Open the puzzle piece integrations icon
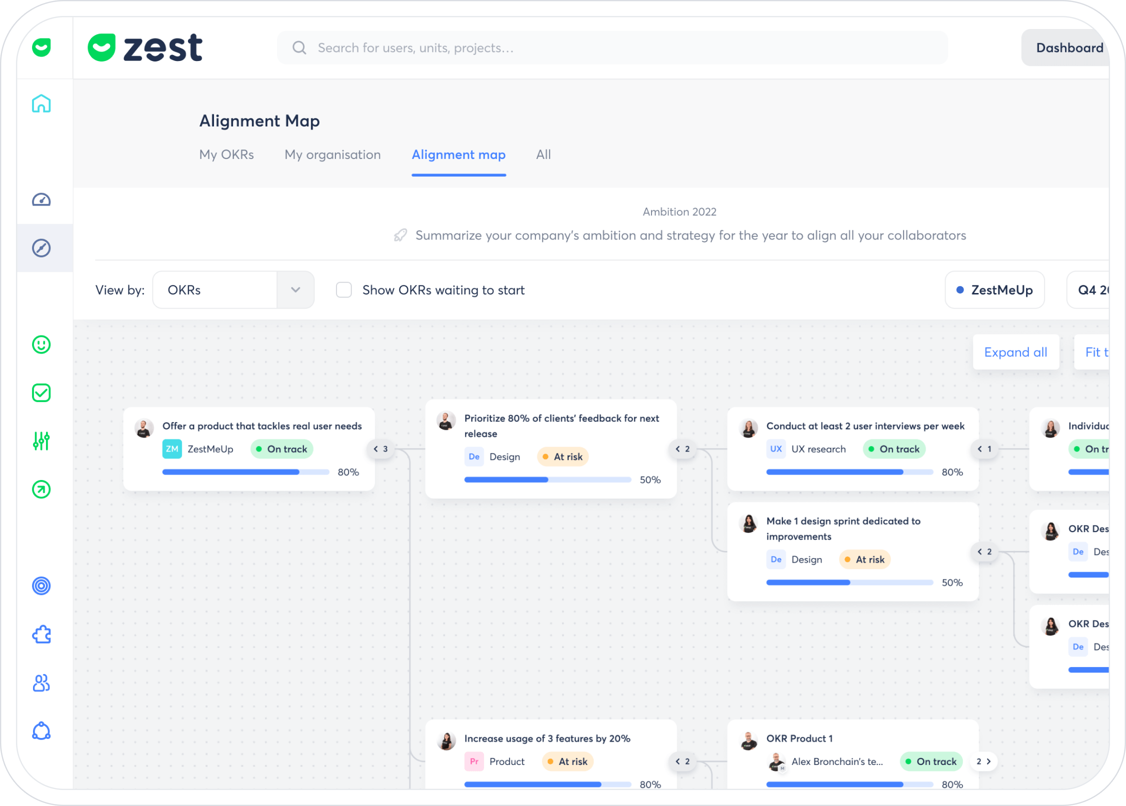 (41, 634)
